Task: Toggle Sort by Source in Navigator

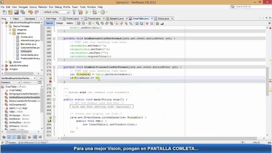Action: tap(40, 137)
